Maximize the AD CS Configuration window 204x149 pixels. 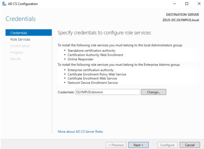click(x=187, y=4)
